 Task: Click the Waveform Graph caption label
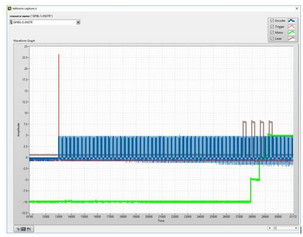pyautogui.click(x=24, y=41)
